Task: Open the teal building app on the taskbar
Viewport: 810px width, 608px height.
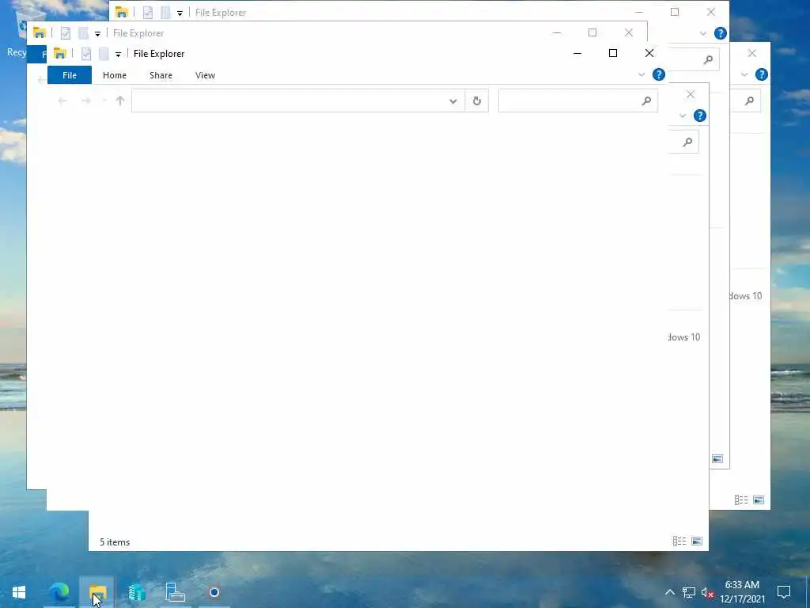Action: [x=136, y=592]
